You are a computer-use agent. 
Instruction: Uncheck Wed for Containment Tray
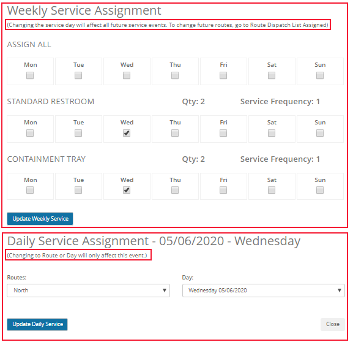[127, 190]
